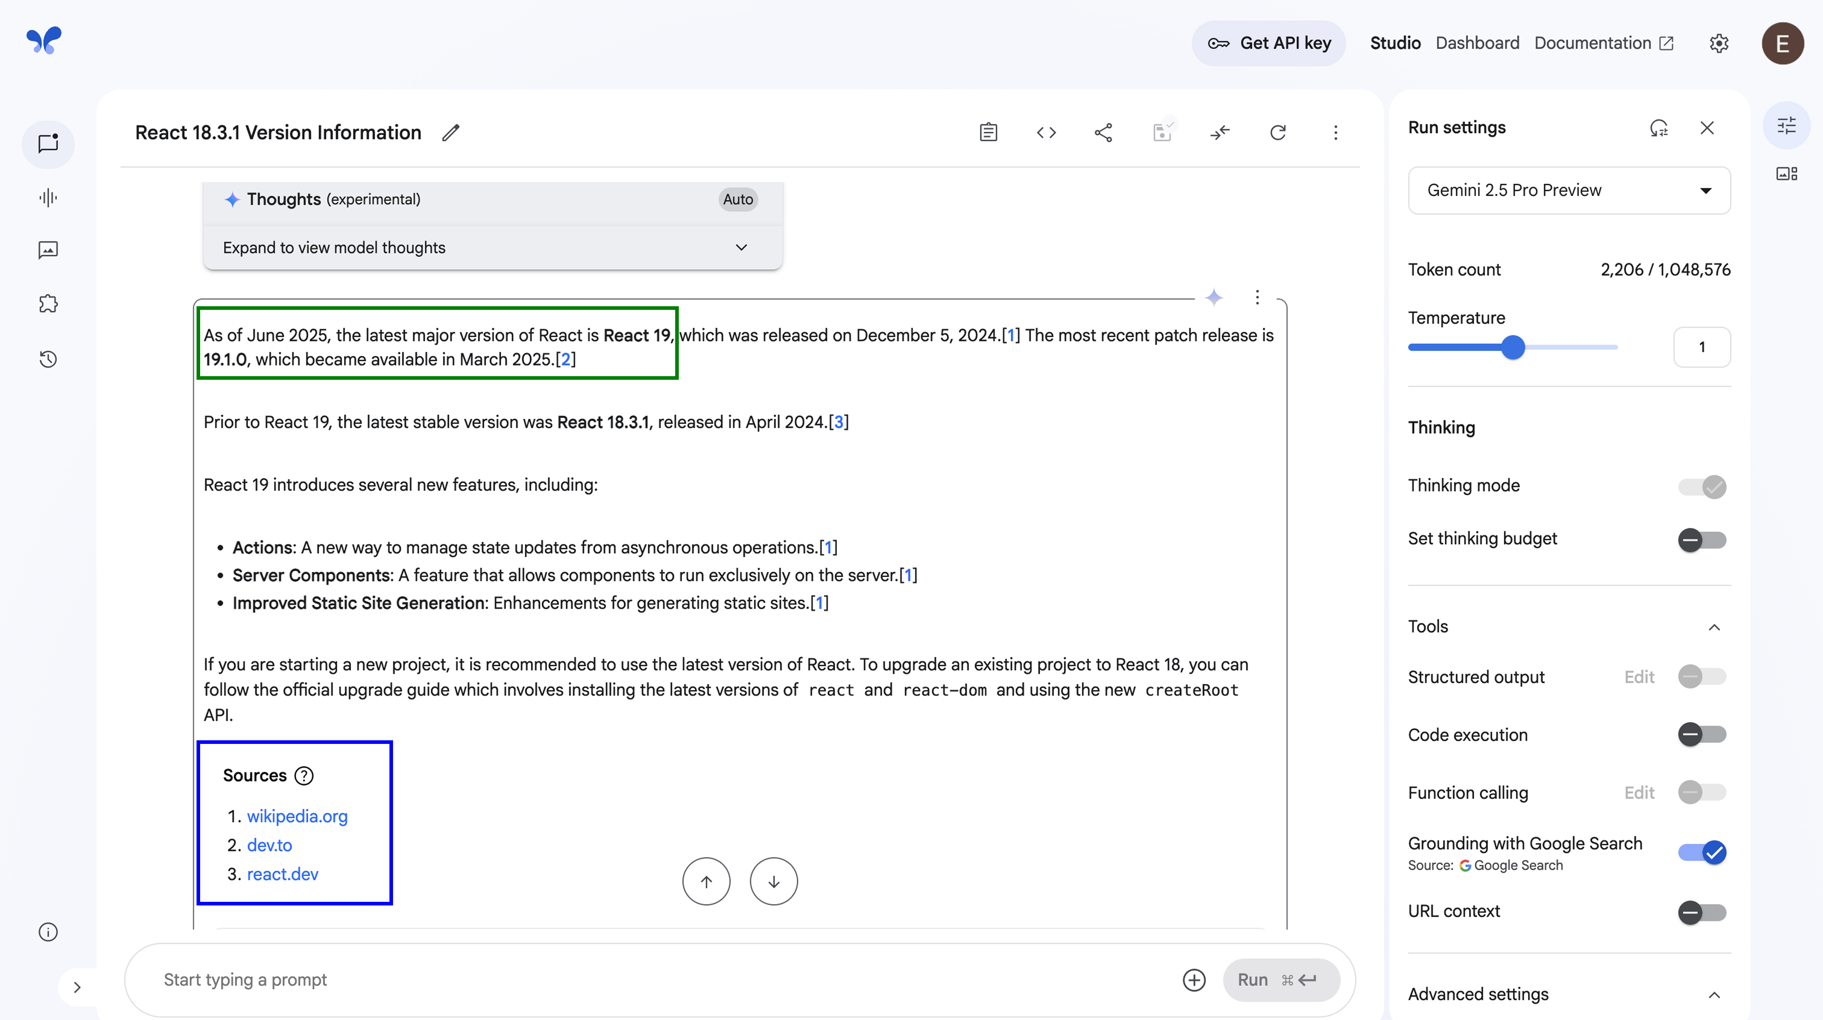This screenshot has height=1020, width=1823.
Task: Click the Share prompt icon
Action: pos(1104,132)
